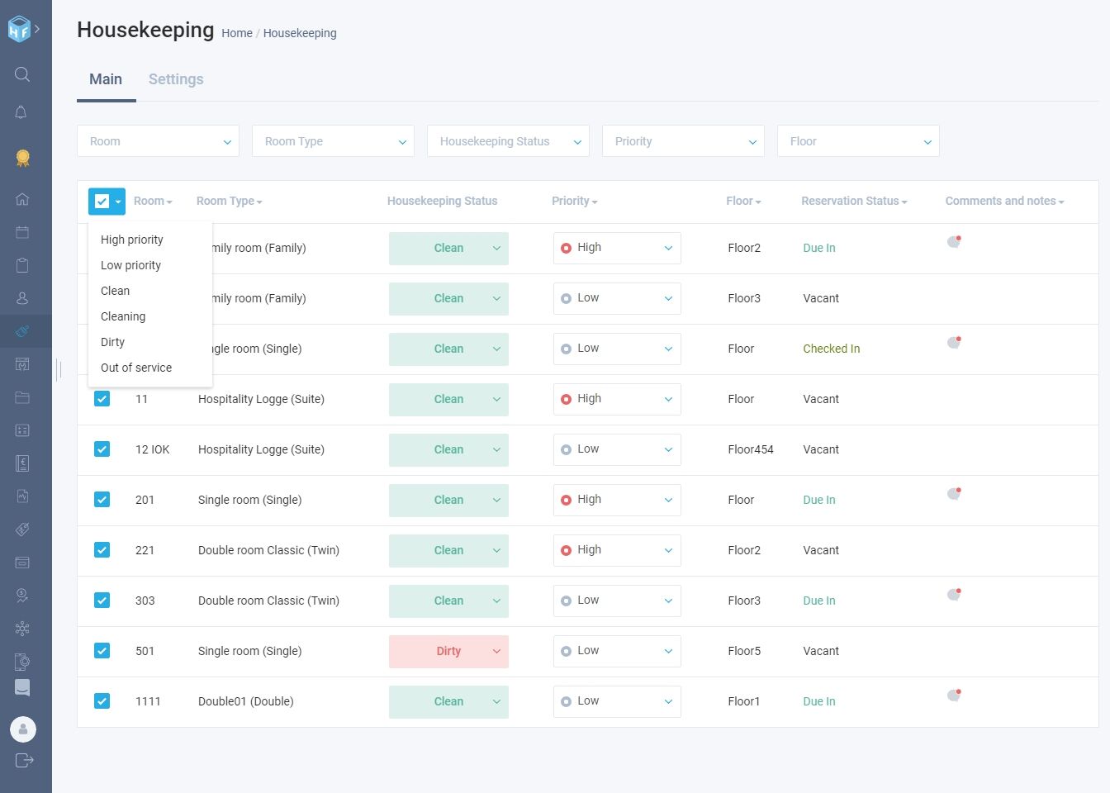Uncheck the checkbox for room 11
The height and width of the screenshot is (793, 1110).
pyautogui.click(x=102, y=399)
